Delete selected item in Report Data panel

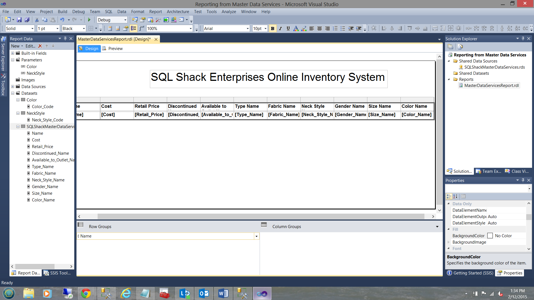40,46
